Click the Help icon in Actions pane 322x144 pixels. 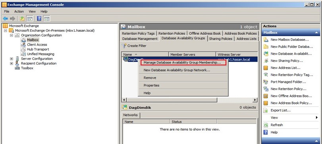pyautogui.click(x=266, y=132)
